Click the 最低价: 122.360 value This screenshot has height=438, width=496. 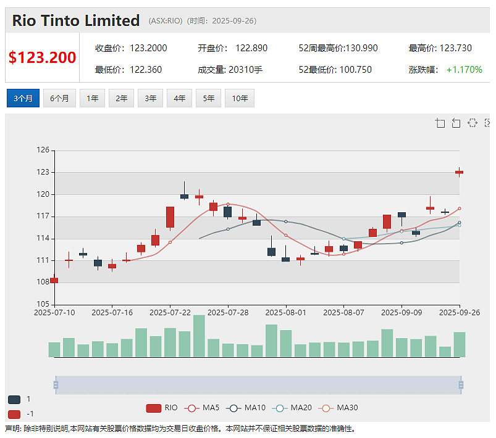[128, 70]
